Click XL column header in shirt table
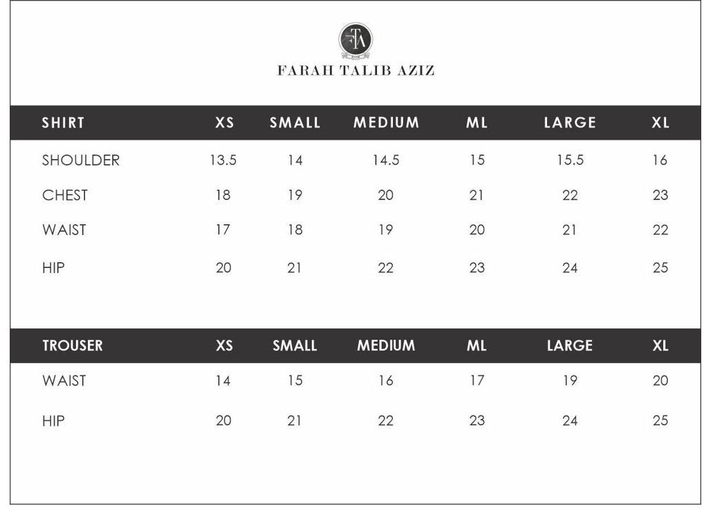This screenshot has height=524, width=722. (x=660, y=123)
